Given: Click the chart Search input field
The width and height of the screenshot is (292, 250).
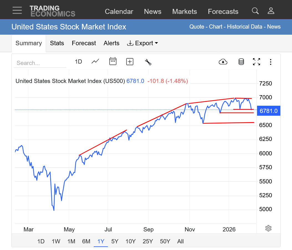Looking at the screenshot, I should pyautogui.click(x=40, y=63).
